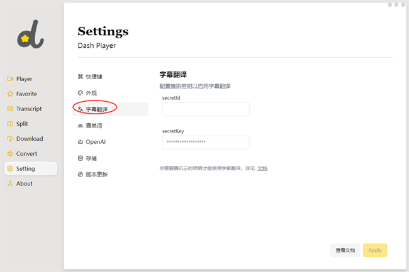Image resolution: width=409 pixels, height=272 pixels.
Task: Navigate to the Convert page
Action: point(31,154)
